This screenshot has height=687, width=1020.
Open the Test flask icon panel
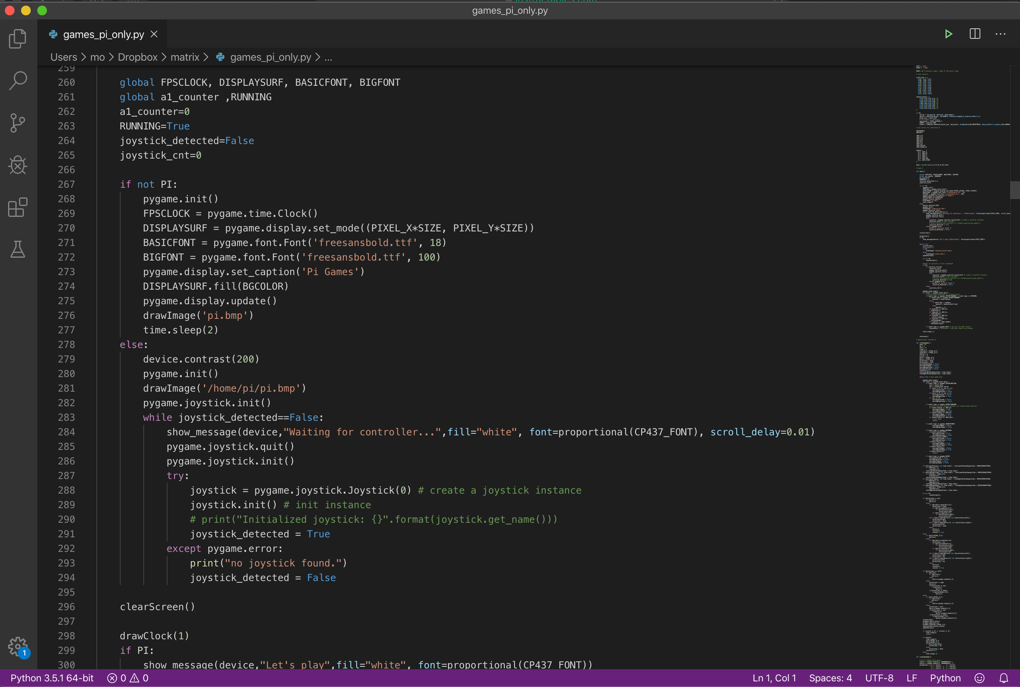pyautogui.click(x=17, y=249)
